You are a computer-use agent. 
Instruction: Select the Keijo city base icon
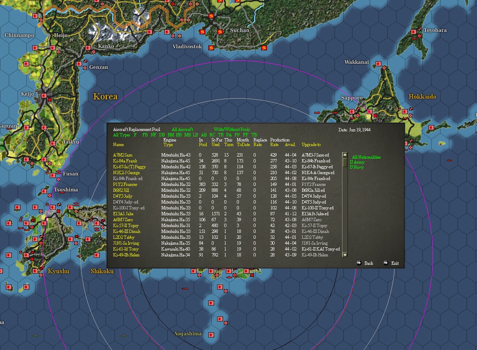(44, 95)
